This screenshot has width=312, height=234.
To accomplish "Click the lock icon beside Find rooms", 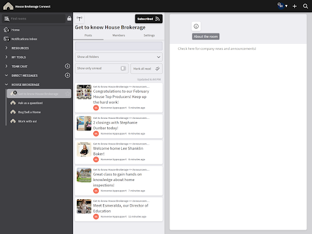I will [69, 18].
